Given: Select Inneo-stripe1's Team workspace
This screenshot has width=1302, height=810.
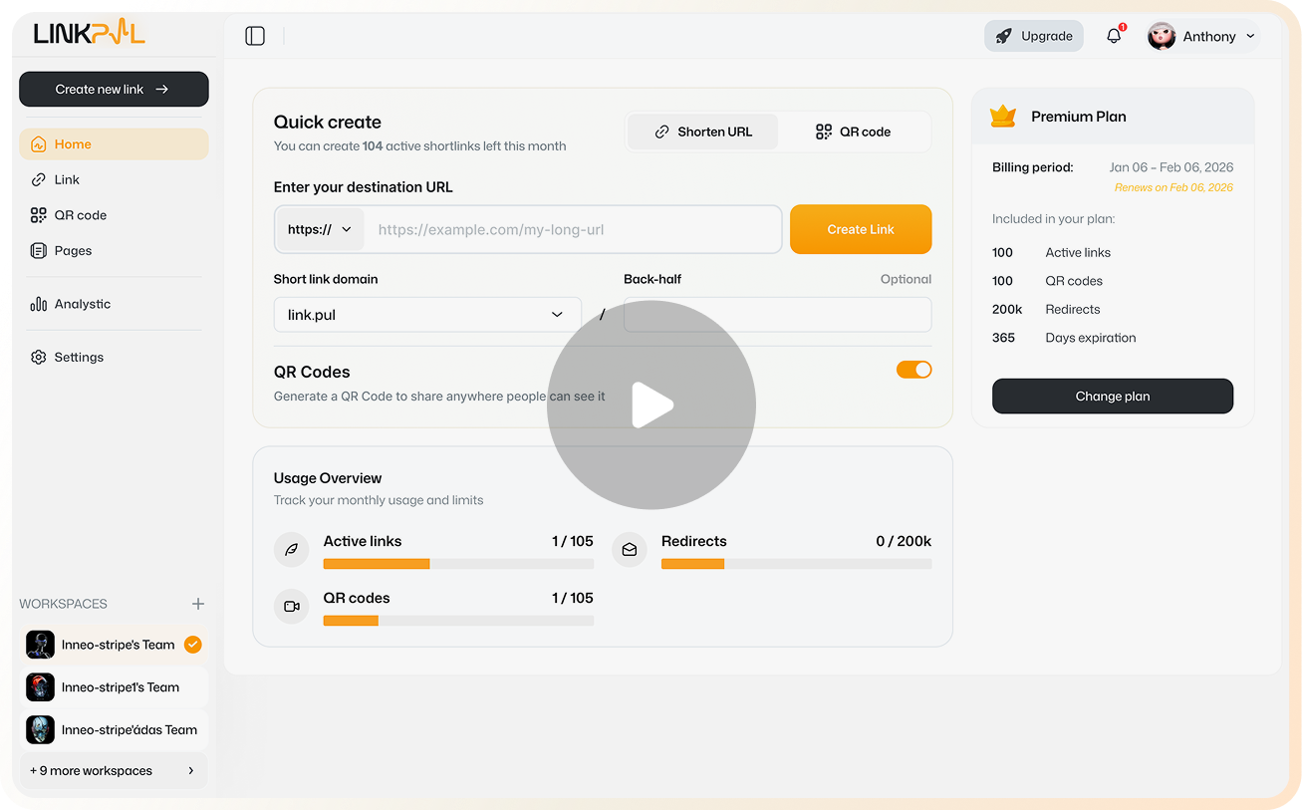Looking at the screenshot, I should pyautogui.click(x=114, y=687).
